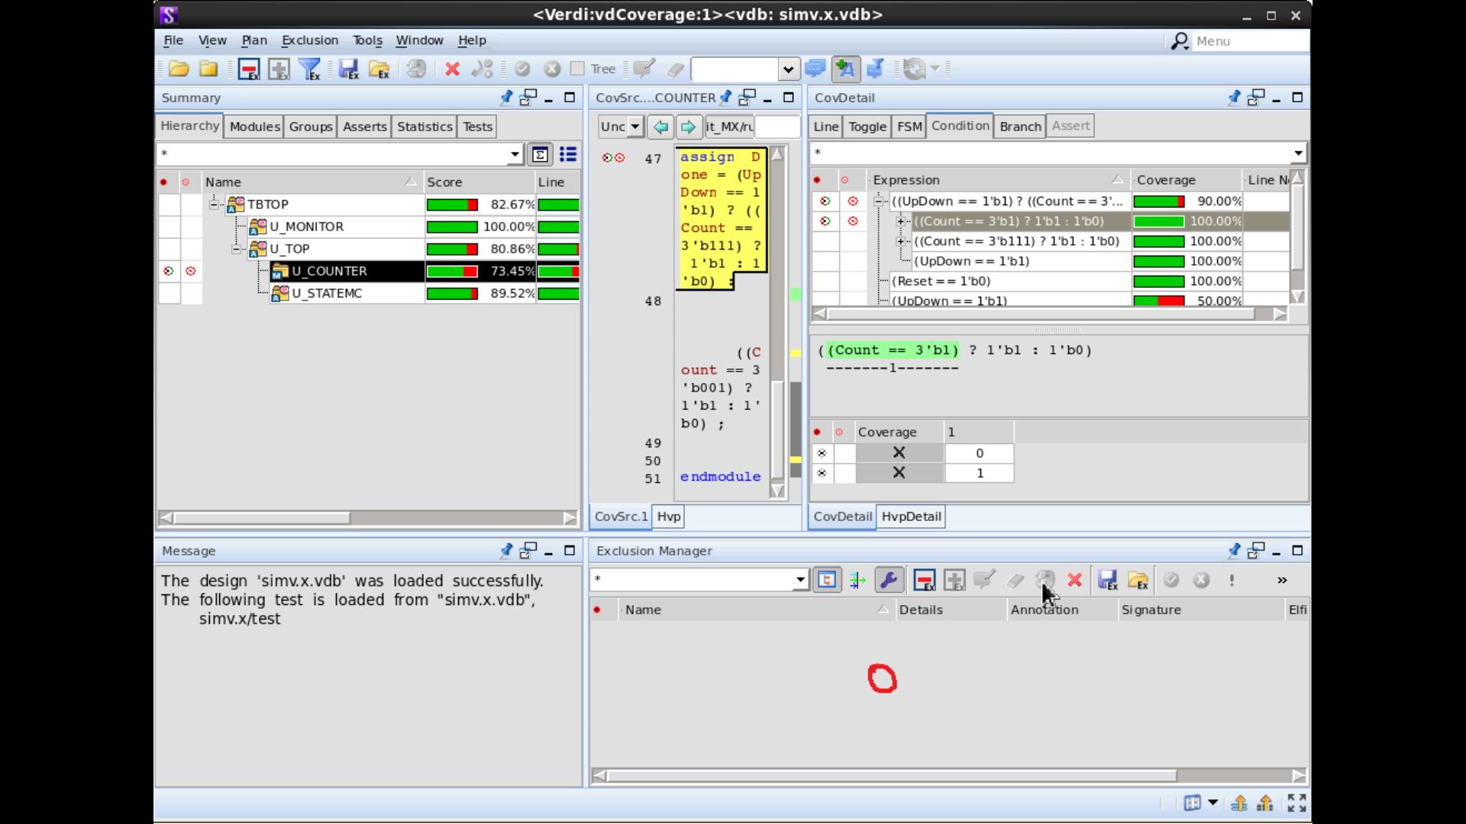Toggle the green-plus A annotation icon in main toolbar

click(845, 69)
